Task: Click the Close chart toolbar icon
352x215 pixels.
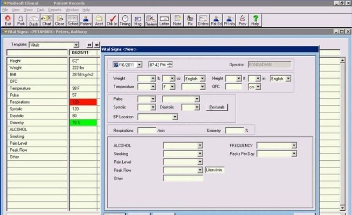Action: (x=59, y=20)
